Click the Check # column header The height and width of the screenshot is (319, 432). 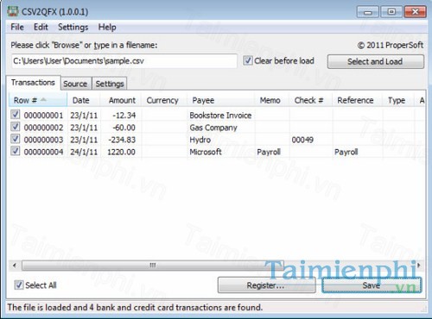click(311, 100)
